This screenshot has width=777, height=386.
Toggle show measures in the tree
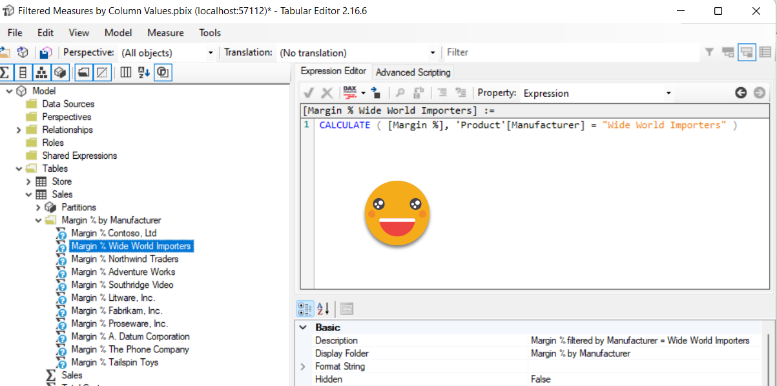point(6,72)
